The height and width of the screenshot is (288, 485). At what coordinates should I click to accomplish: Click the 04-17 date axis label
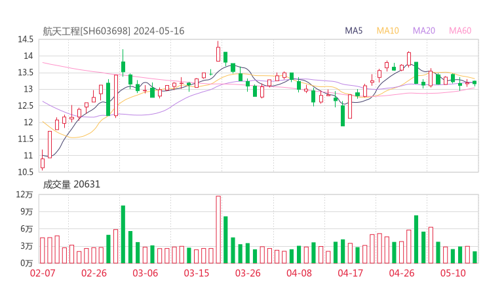tap(351, 273)
